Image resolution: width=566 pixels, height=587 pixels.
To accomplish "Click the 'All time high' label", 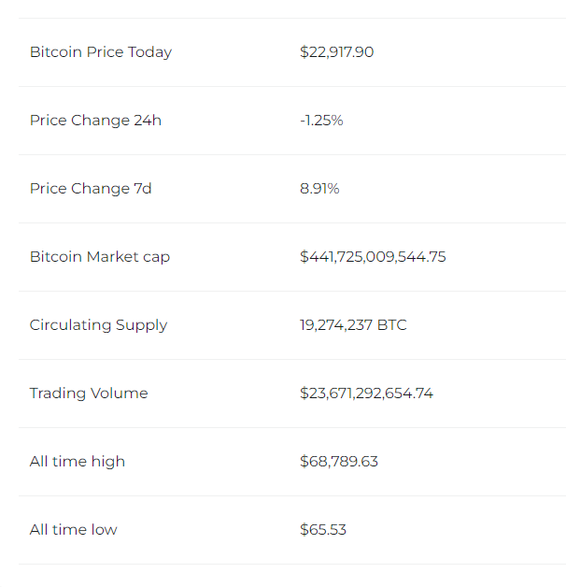I will pyautogui.click(x=78, y=462).
